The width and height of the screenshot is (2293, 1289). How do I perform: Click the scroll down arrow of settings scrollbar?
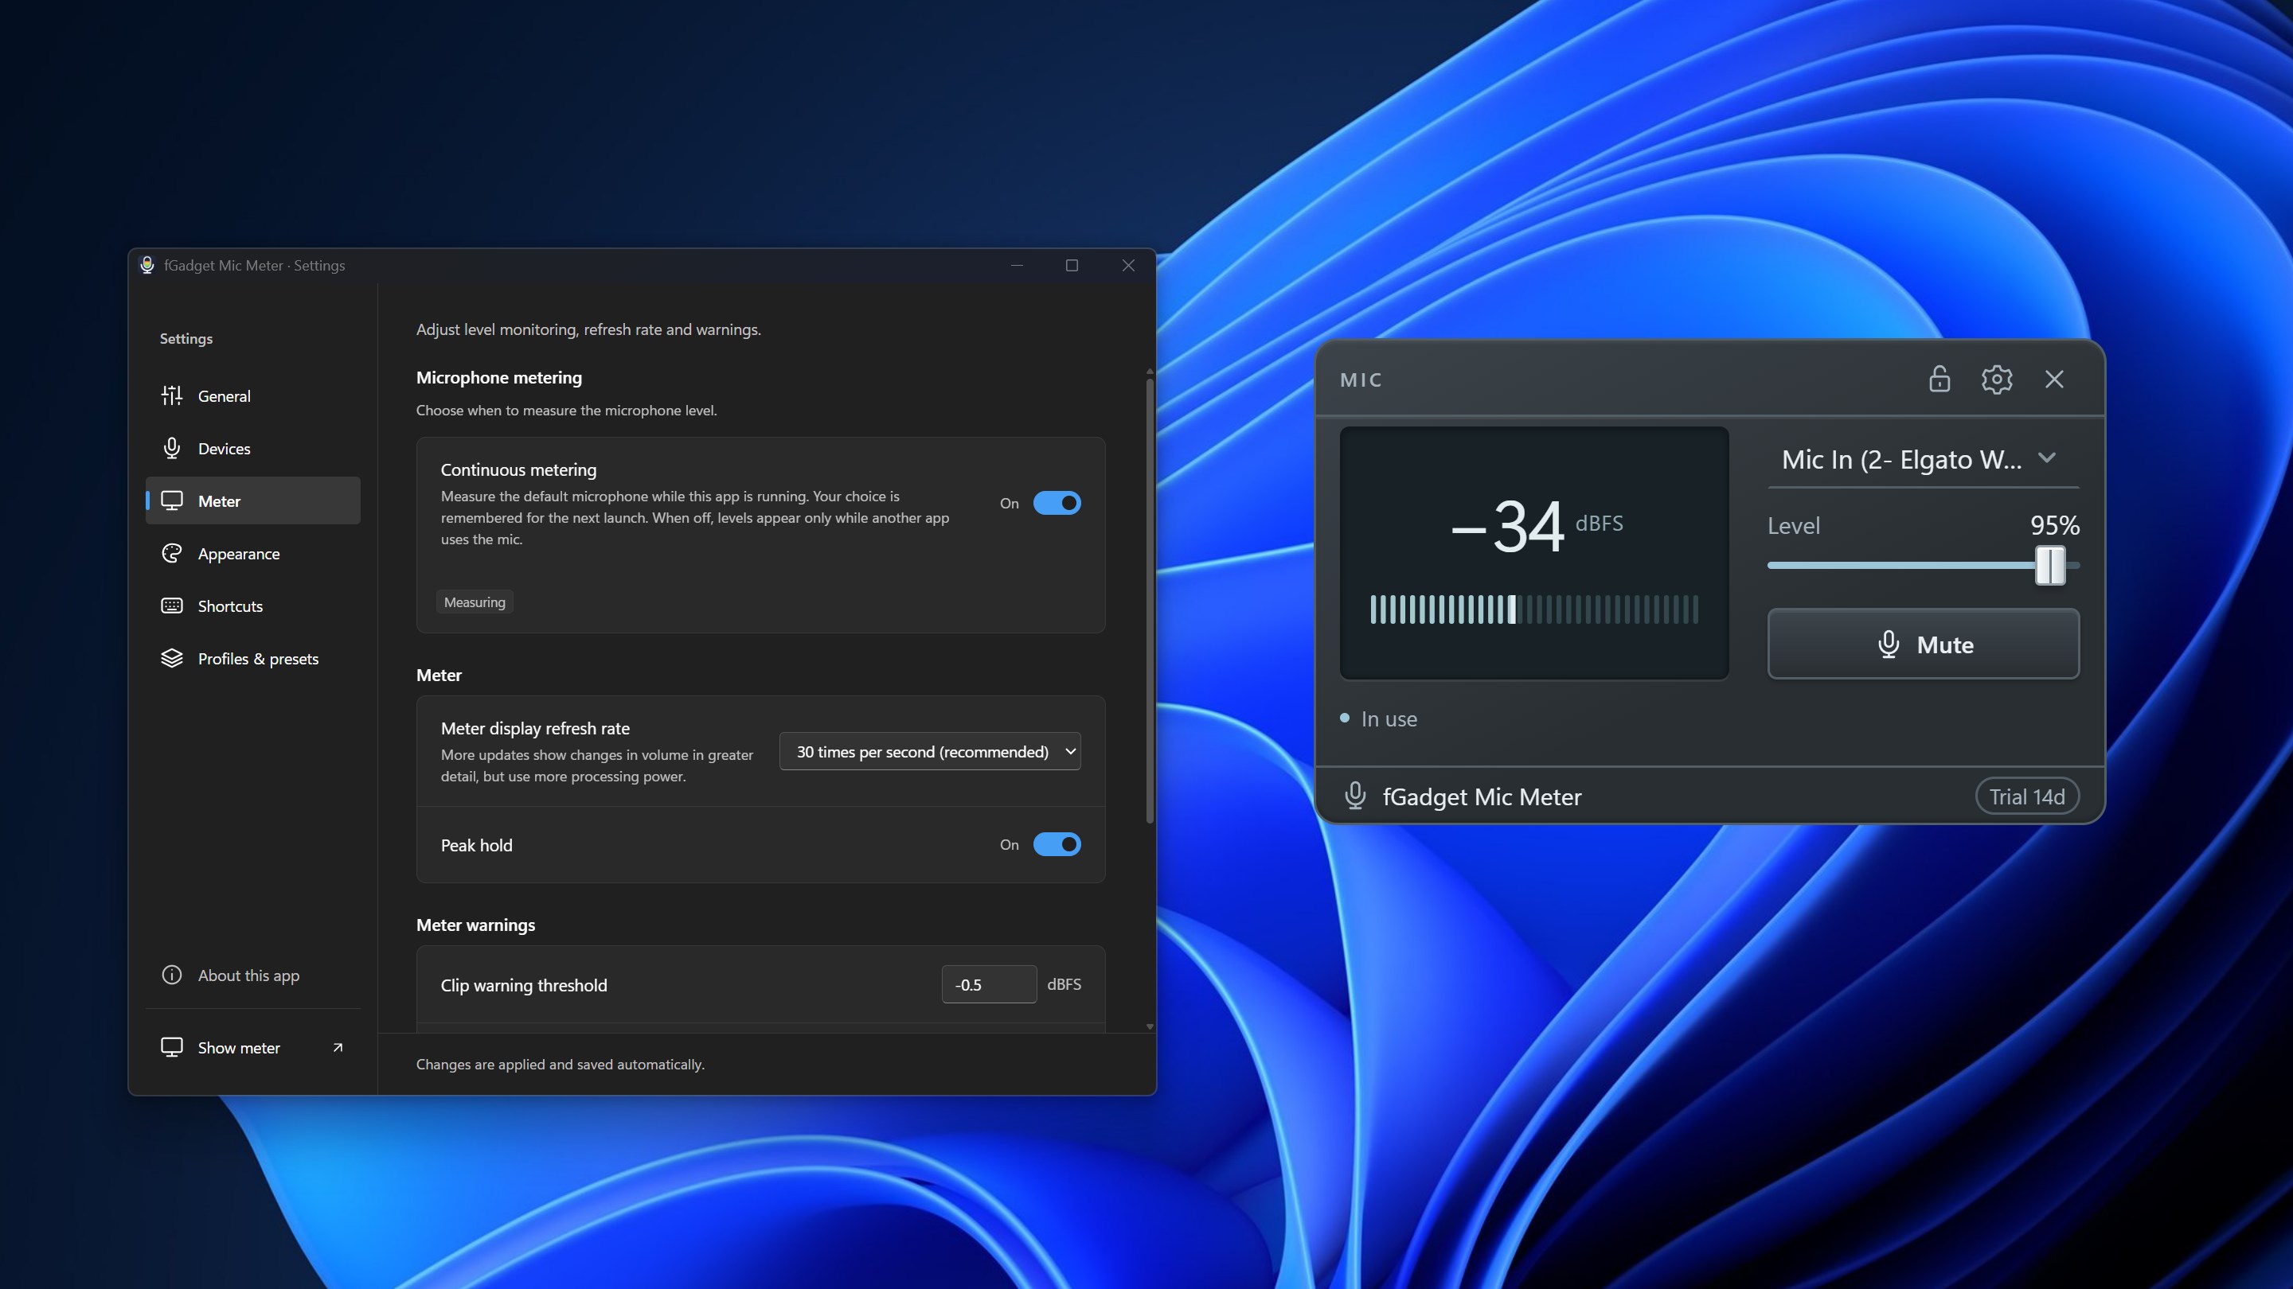coord(1149,1026)
